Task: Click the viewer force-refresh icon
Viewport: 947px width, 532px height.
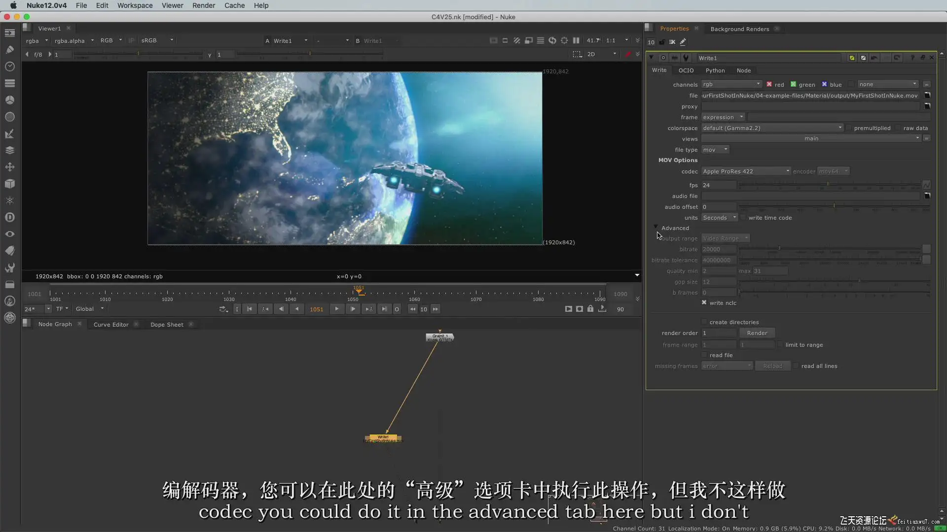Action: coord(552,40)
